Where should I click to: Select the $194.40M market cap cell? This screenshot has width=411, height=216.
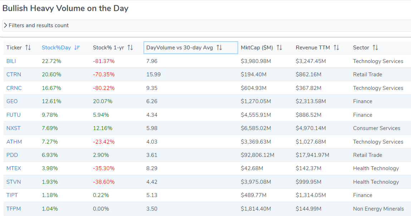(254, 75)
